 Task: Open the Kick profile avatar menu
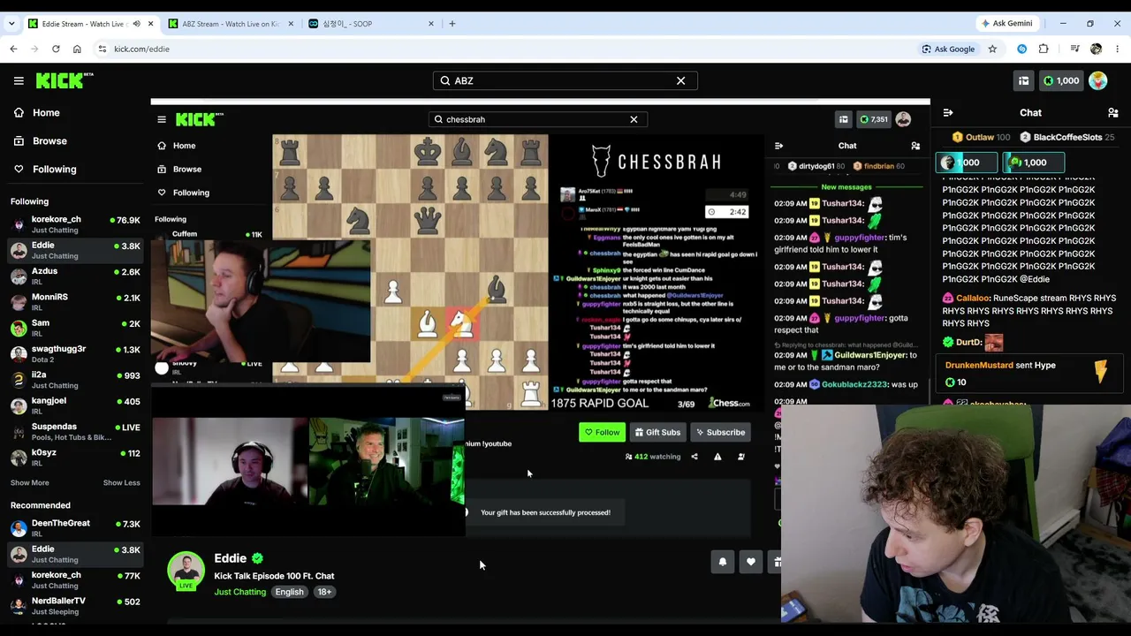[x=1098, y=80]
